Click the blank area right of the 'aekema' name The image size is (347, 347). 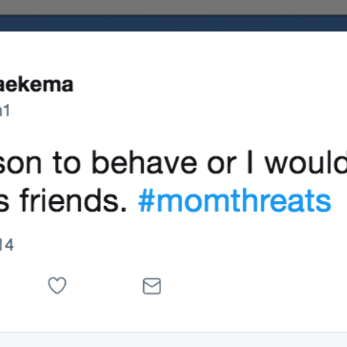tap(210, 85)
